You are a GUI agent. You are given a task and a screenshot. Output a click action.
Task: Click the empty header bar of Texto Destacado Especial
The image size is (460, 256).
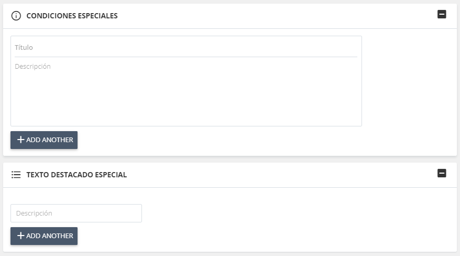[x=282, y=175]
